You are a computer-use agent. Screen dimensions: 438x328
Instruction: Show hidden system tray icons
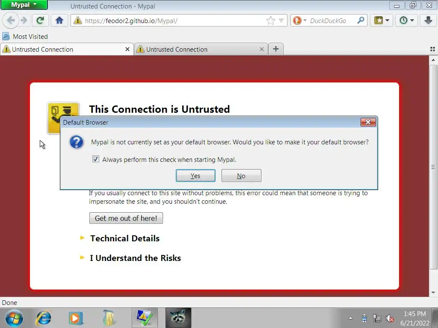point(350,318)
